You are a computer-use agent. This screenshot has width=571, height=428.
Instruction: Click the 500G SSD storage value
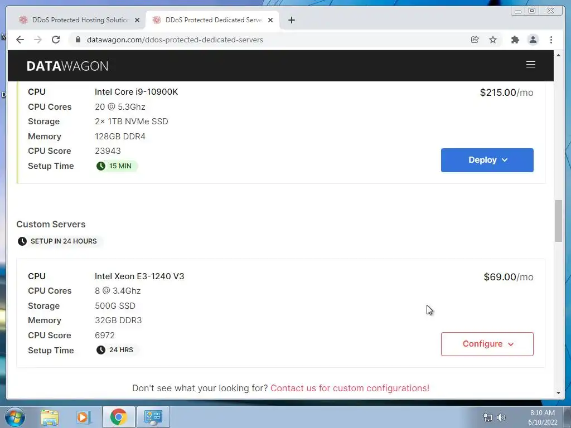click(x=115, y=306)
